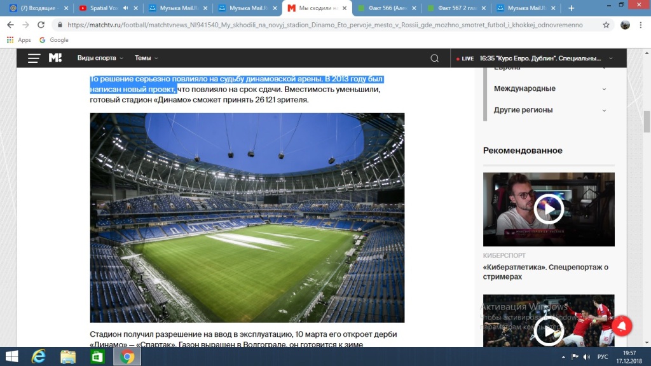Expand the "Темы" dropdown menu
The height and width of the screenshot is (366, 651).
coord(146,58)
